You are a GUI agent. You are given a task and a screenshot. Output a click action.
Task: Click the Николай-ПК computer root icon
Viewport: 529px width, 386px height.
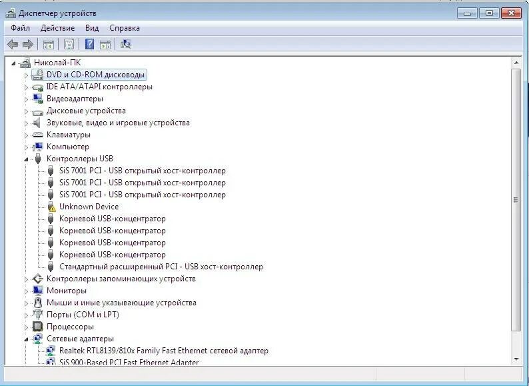point(25,63)
